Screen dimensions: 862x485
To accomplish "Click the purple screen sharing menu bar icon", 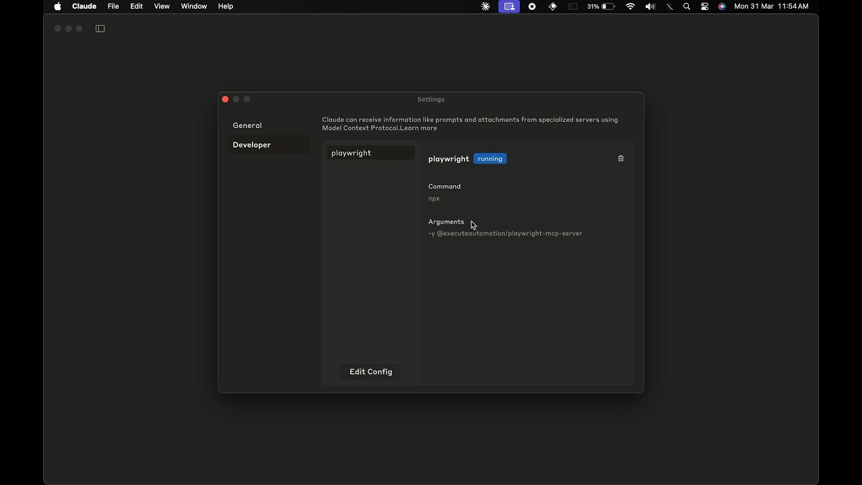I will coord(509,6).
